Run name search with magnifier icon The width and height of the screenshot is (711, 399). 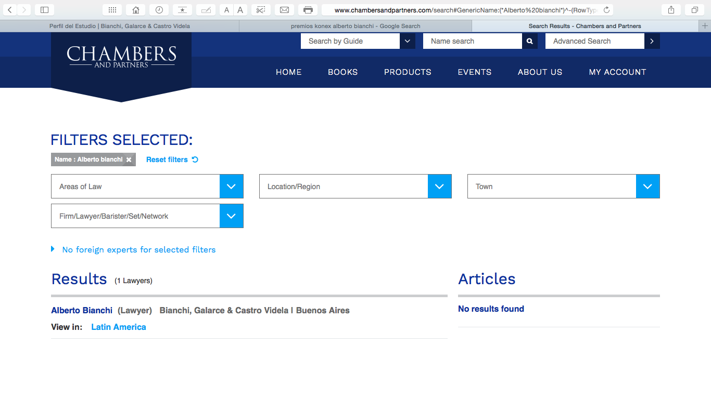529,41
